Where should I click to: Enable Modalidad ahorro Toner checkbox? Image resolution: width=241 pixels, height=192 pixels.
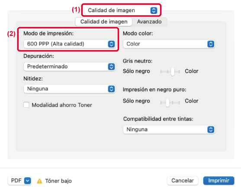26,105
